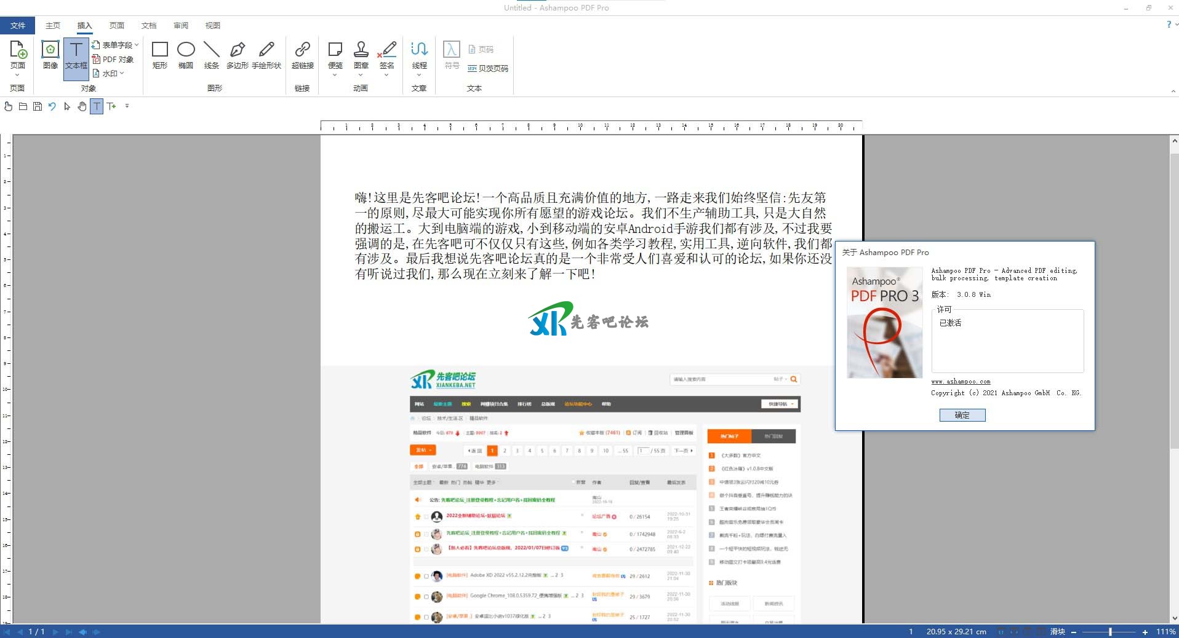Select the 线条 line tool
The height and width of the screenshot is (638, 1179).
[x=212, y=55]
